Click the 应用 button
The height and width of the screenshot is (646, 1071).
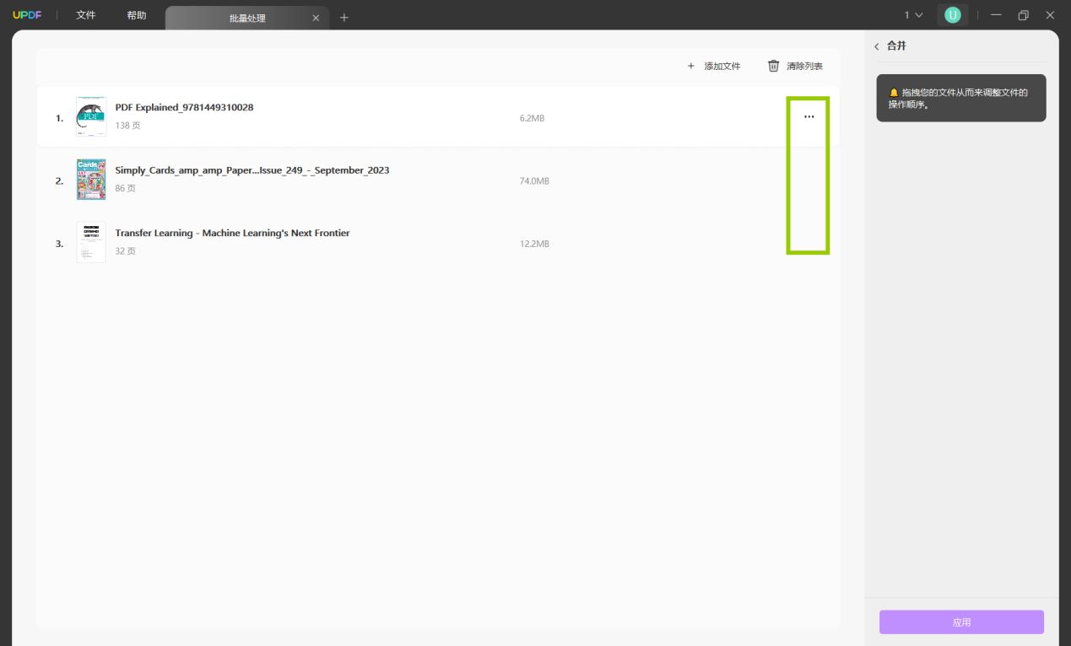961,622
